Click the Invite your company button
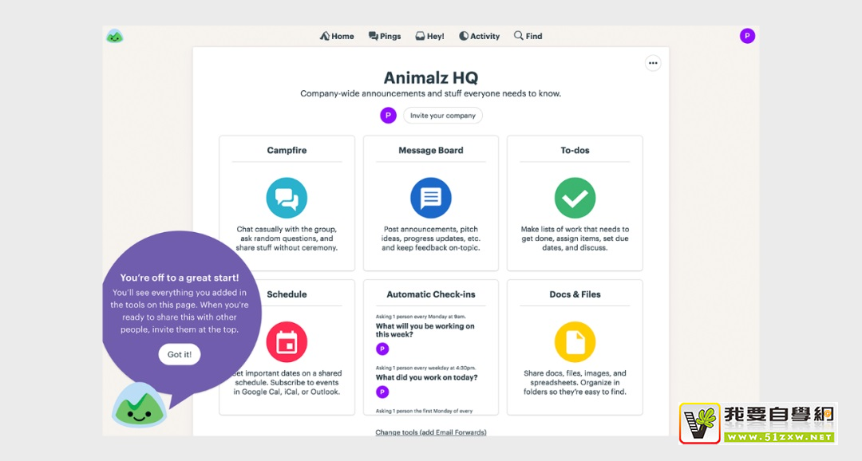The image size is (862, 461). [x=442, y=116]
